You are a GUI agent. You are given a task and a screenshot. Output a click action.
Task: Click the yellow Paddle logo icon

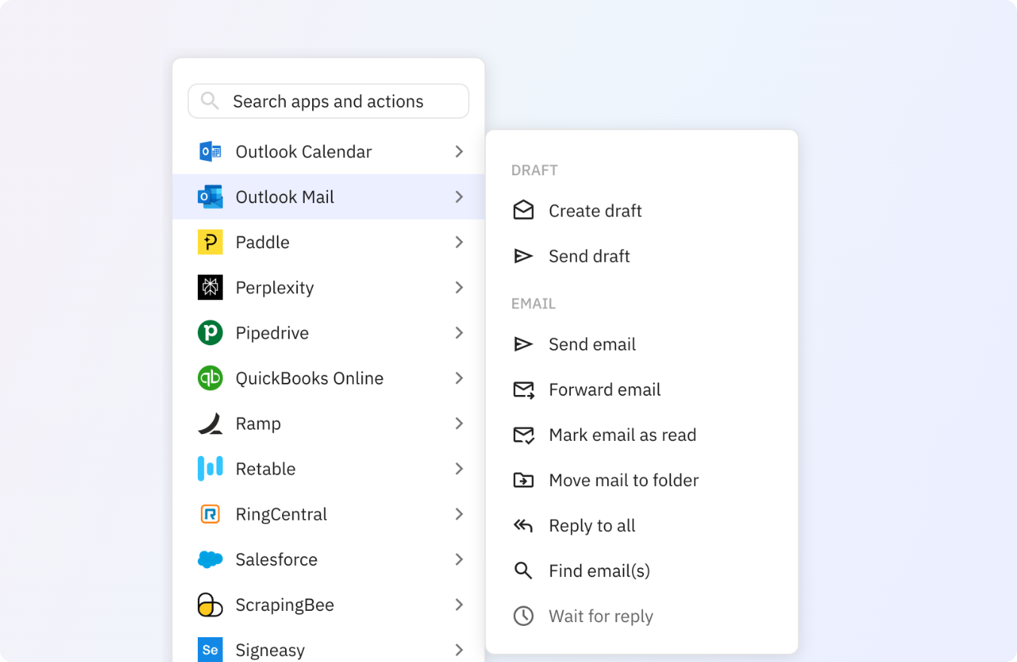[x=210, y=242]
